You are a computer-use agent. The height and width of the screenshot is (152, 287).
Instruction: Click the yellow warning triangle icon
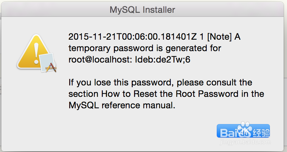click(x=34, y=52)
